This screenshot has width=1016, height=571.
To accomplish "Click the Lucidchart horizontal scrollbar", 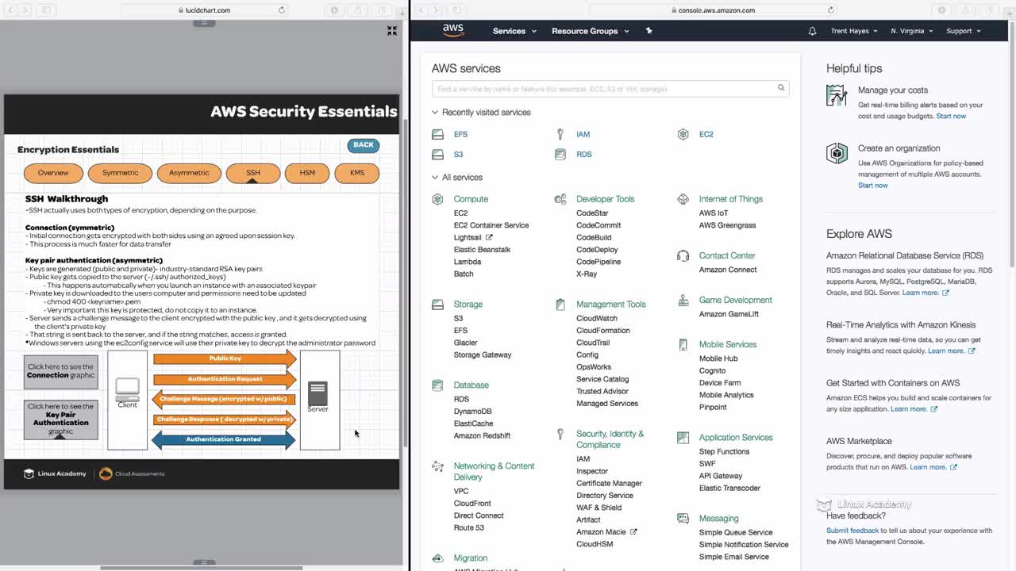I will (x=201, y=567).
